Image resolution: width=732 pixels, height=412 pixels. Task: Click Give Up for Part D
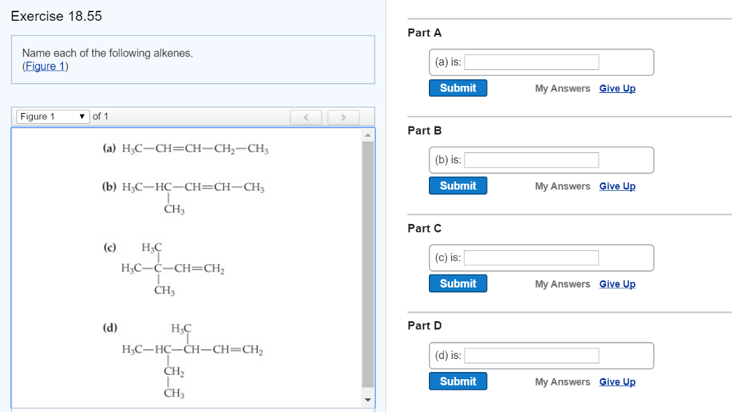(x=617, y=381)
